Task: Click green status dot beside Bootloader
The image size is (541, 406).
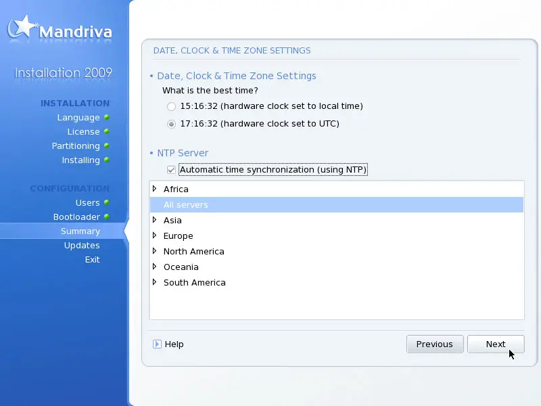Action: pos(107,217)
